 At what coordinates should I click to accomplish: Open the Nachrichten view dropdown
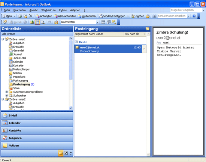pos(97,22)
